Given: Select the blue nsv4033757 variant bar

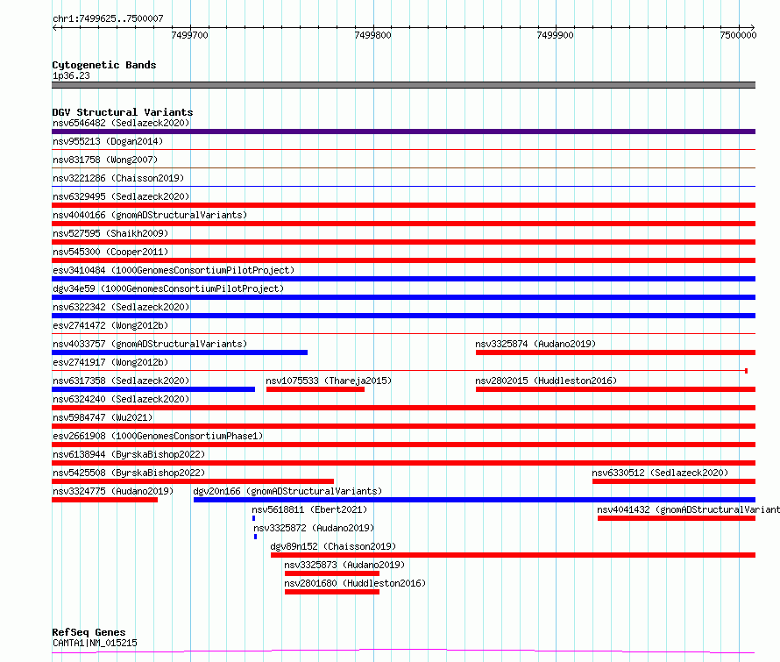Looking at the screenshot, I should [x=180, y=352].
